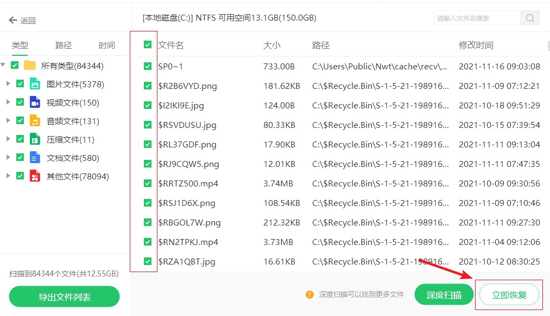Click the audio files music icon
The width and height of the screenshot is (550, 316).
pyautogui.click(x=35, y=121)
